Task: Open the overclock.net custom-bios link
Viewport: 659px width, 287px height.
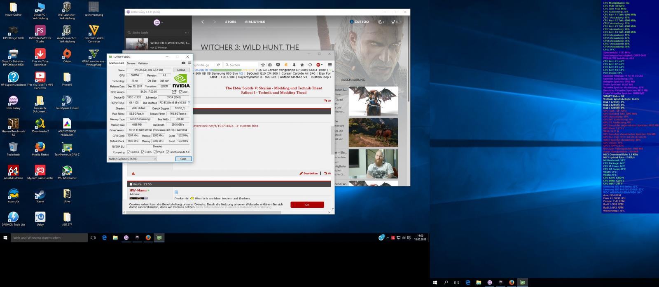Action: (226, 126)
